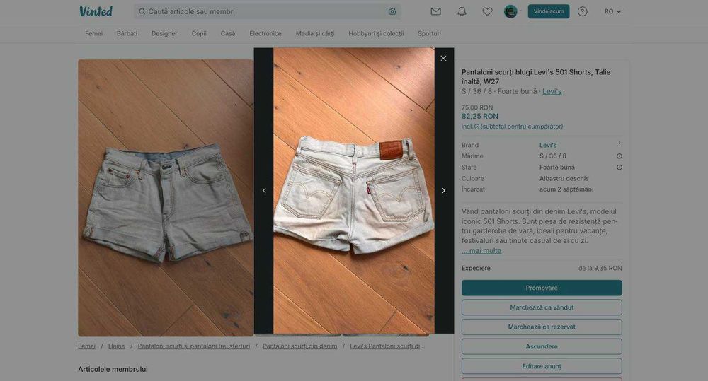The width and height of the screenshot is (708, 381).
Task: Open the RO language dropdown
Action: (612, 11)
